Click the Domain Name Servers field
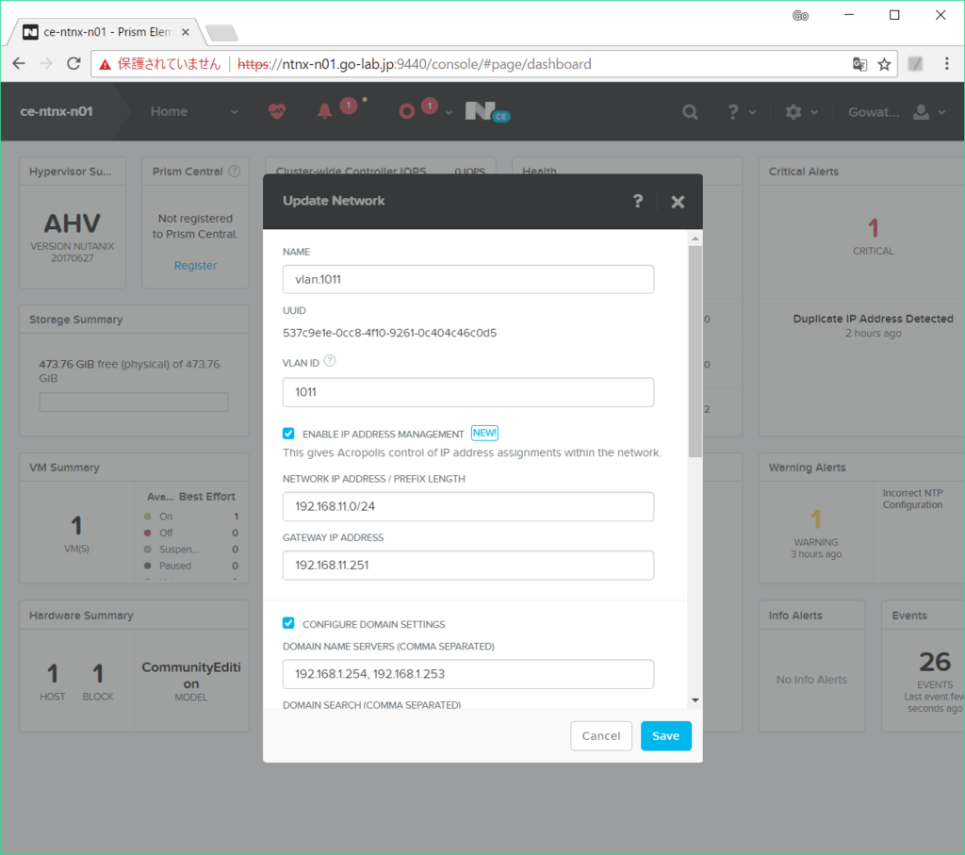Viewport: 965px width, 855px height. 467,673
